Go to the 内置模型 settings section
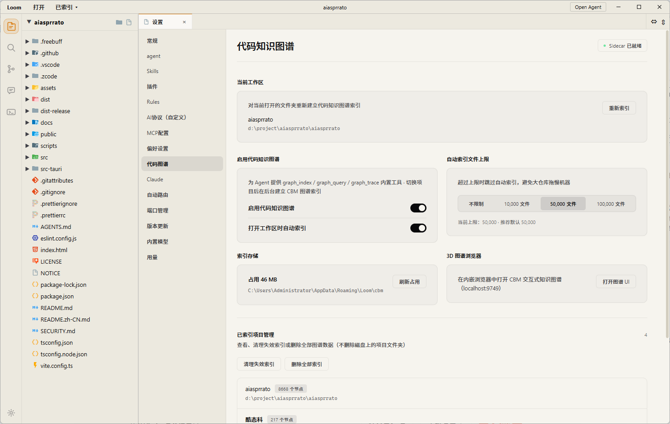 pyautogui.click(x=182, y=241)
